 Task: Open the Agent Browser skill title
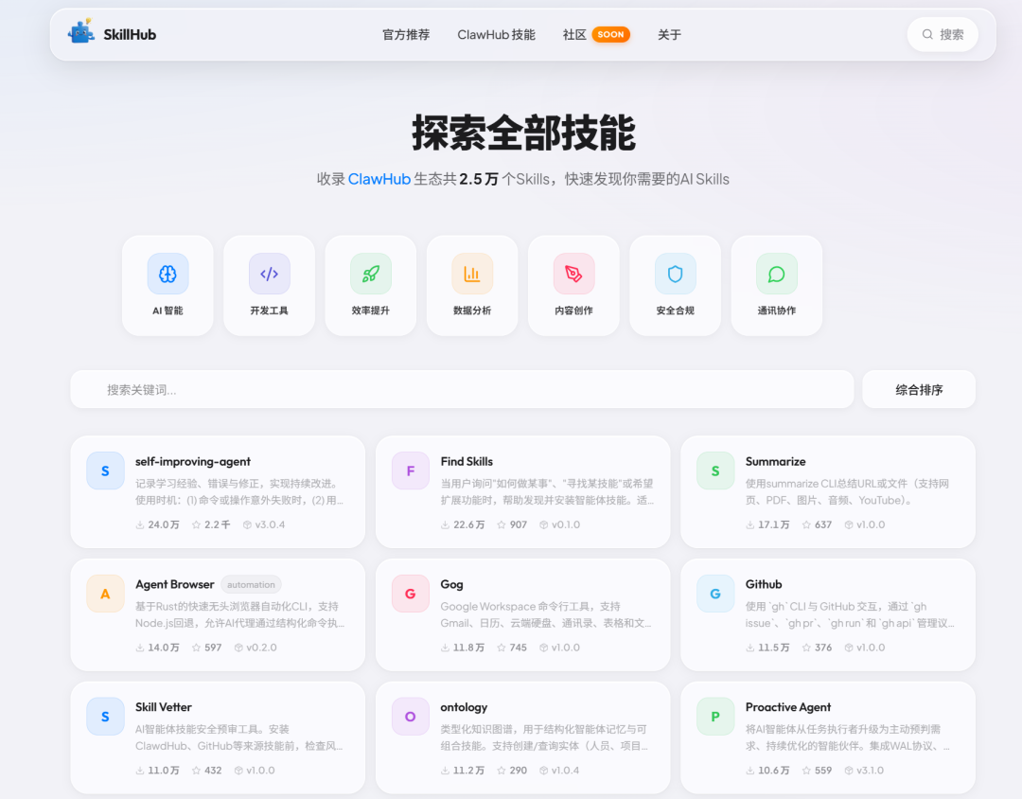[x=175, y=584]
